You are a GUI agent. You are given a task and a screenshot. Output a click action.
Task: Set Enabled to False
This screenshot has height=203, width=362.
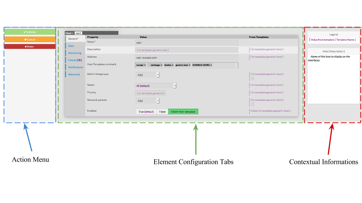[162, 112]
